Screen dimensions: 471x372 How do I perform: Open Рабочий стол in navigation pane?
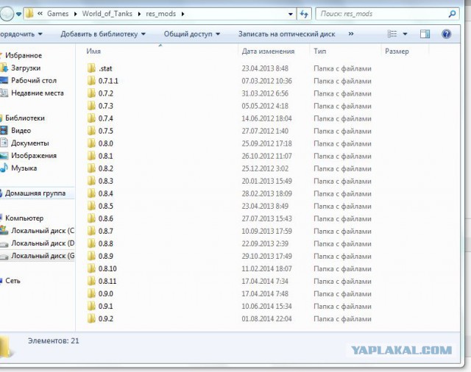(34, 80)
